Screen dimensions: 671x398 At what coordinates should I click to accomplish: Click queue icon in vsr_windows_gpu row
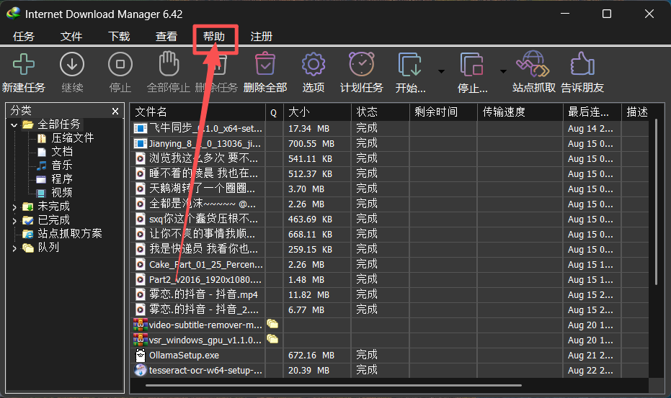pyautogui.click(x=272, y=340)
